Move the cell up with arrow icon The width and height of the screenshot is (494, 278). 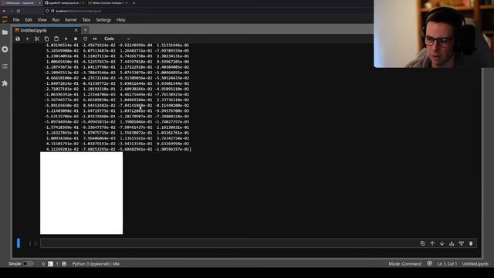(x=432, y=243)
